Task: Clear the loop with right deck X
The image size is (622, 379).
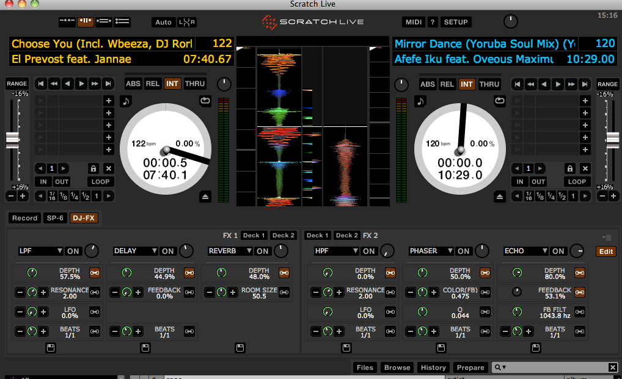Action: [x=585, y=168]
